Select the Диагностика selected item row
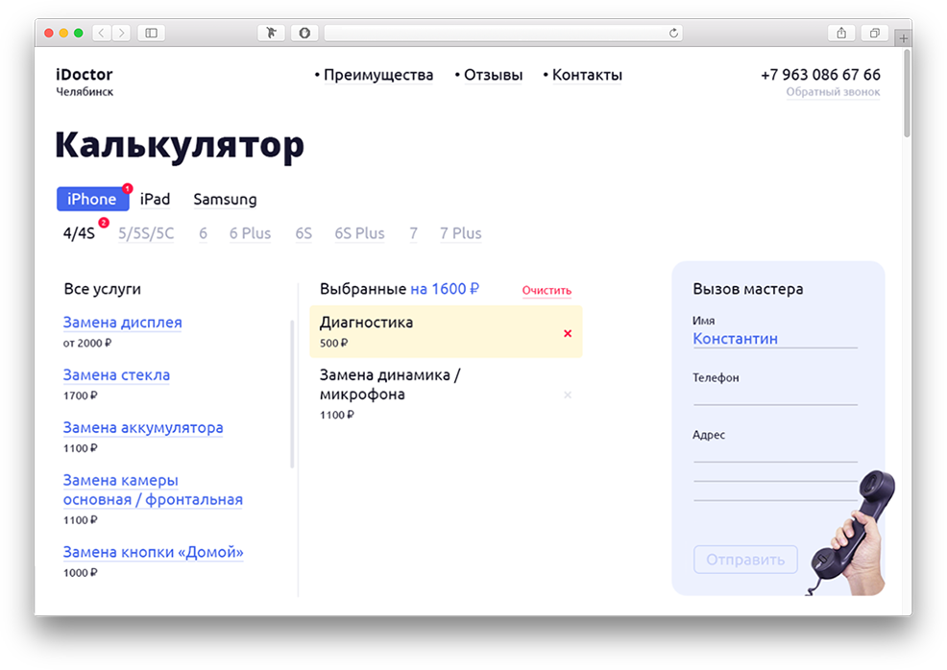This screenshot has width=947, height=670. tap(446, 331)
